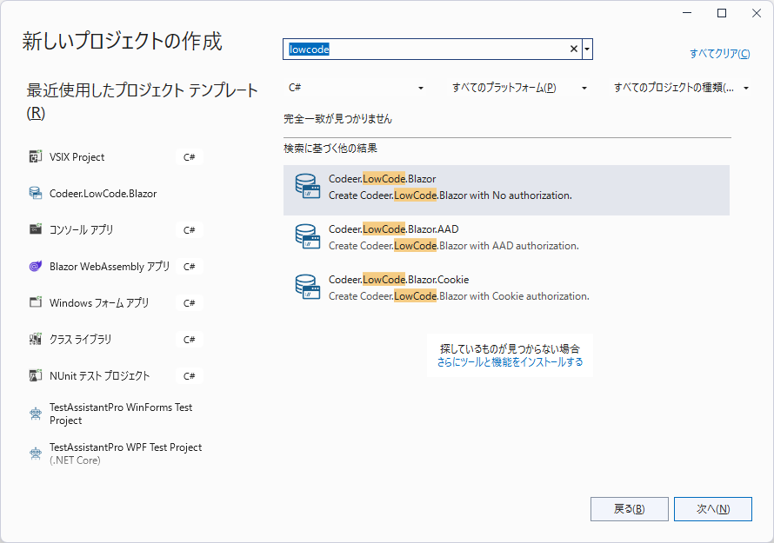Expand the search box history dropdown arrow
Screen dimensions: 774x543
[x=587, y=50]
